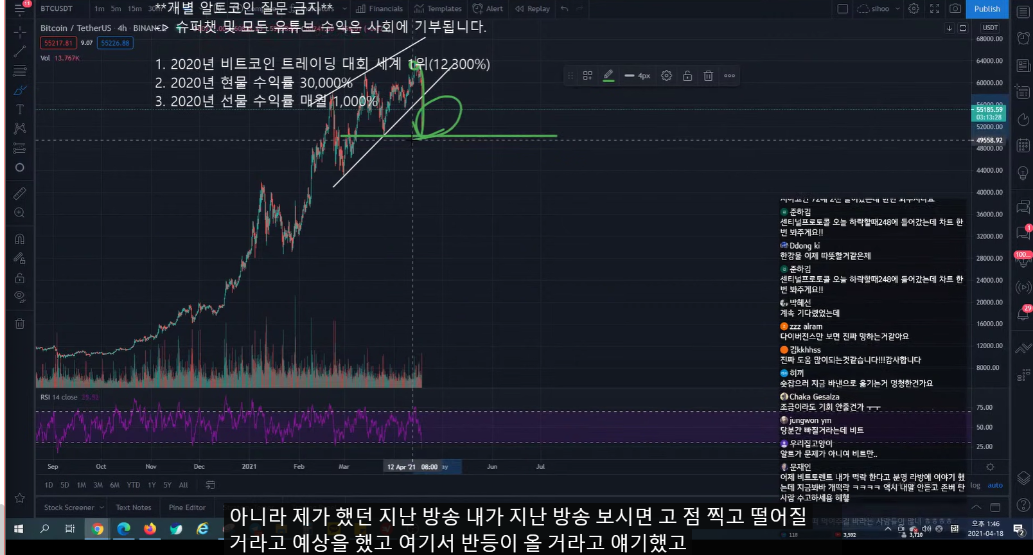Open the Go to date icon

[210, 485]
